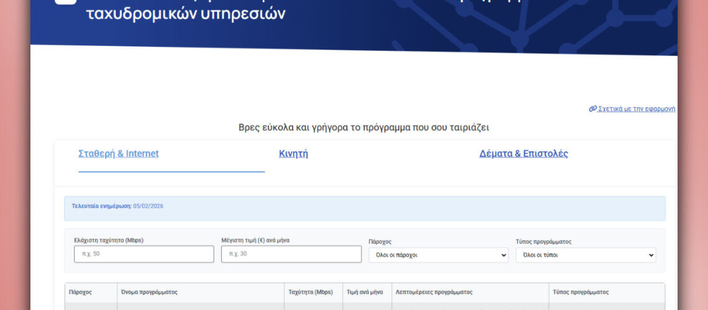This screenshot has width=708, height=310.
Task: Click the Λεπτομέρειες προγράμματος column header
Action: point(434,292)
